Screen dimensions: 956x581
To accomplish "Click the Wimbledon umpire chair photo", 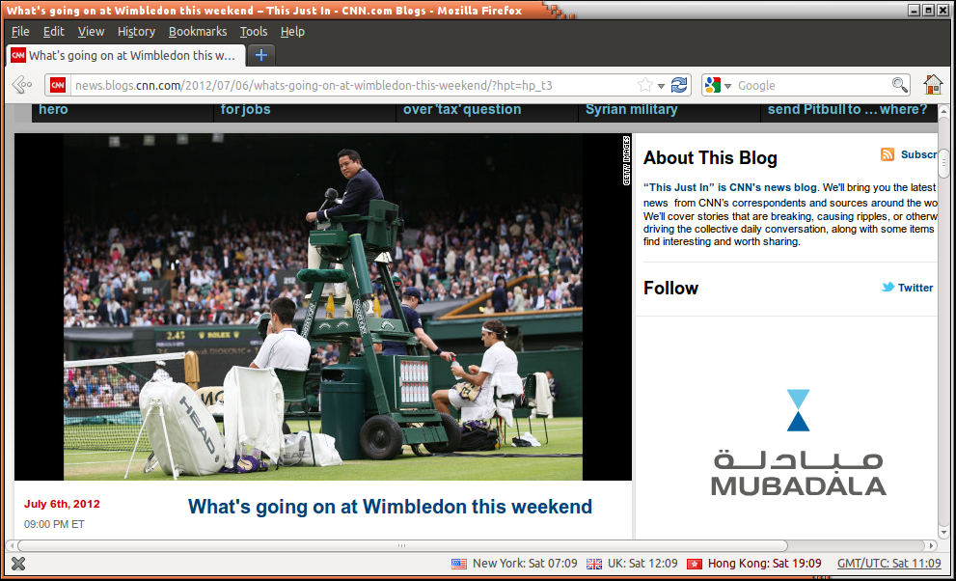I will [323, 307].
